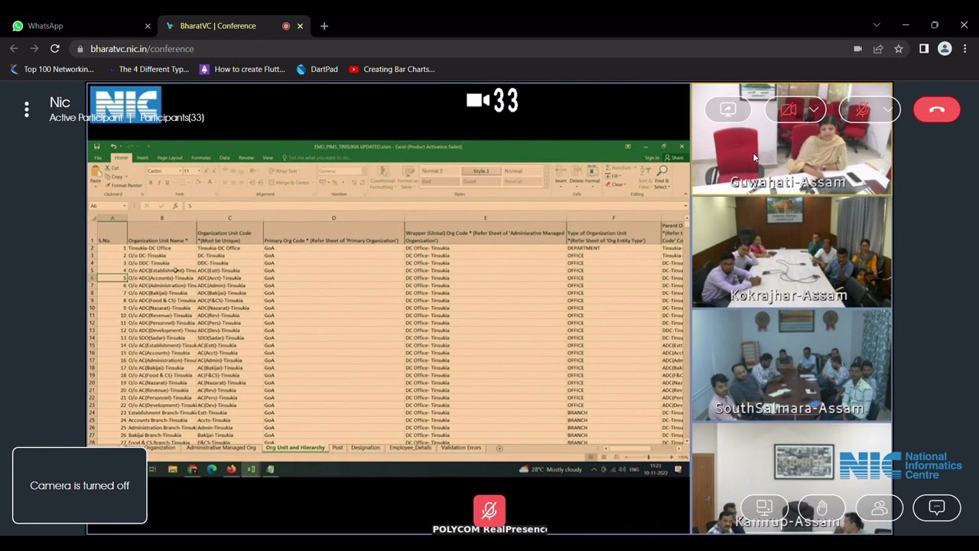Open Find & Select in Excel ribbon
979x551 pixels.
(x=662, y=178)
